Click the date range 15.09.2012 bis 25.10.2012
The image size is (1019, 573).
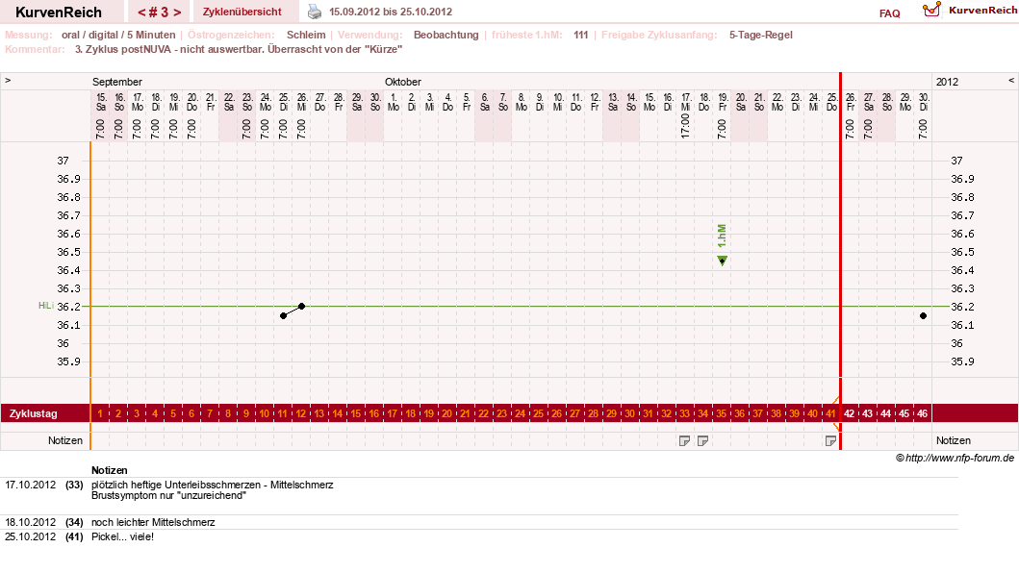pyautogui.click(x=391, y=12)
